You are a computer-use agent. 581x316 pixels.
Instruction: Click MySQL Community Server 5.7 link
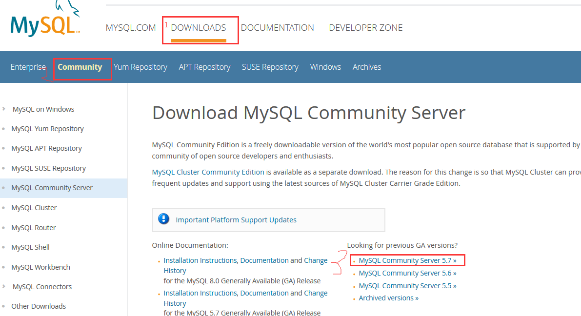pyautogui.click(x=407, y=260)
